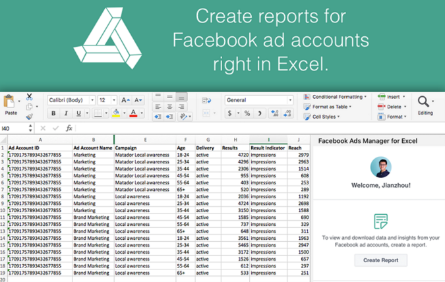
Task: Toggle Align Right horizontal alignment
Action: pyautogui.click(x=181, y=107)
